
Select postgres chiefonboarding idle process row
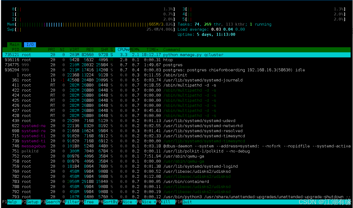pyautogui.click(x=176, y=70)
